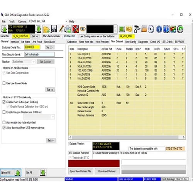Click the green circuit board icon

(122, 29)
